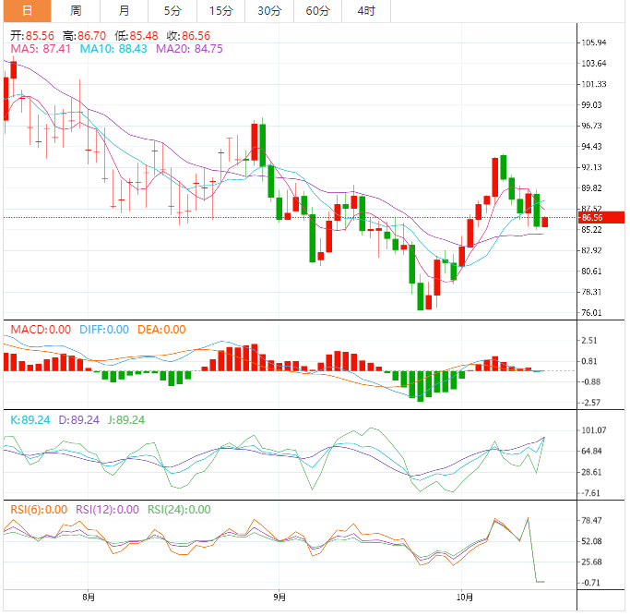Switch to the 月 monthly tab
Screen dimensions: 630x616
point(125,11)
